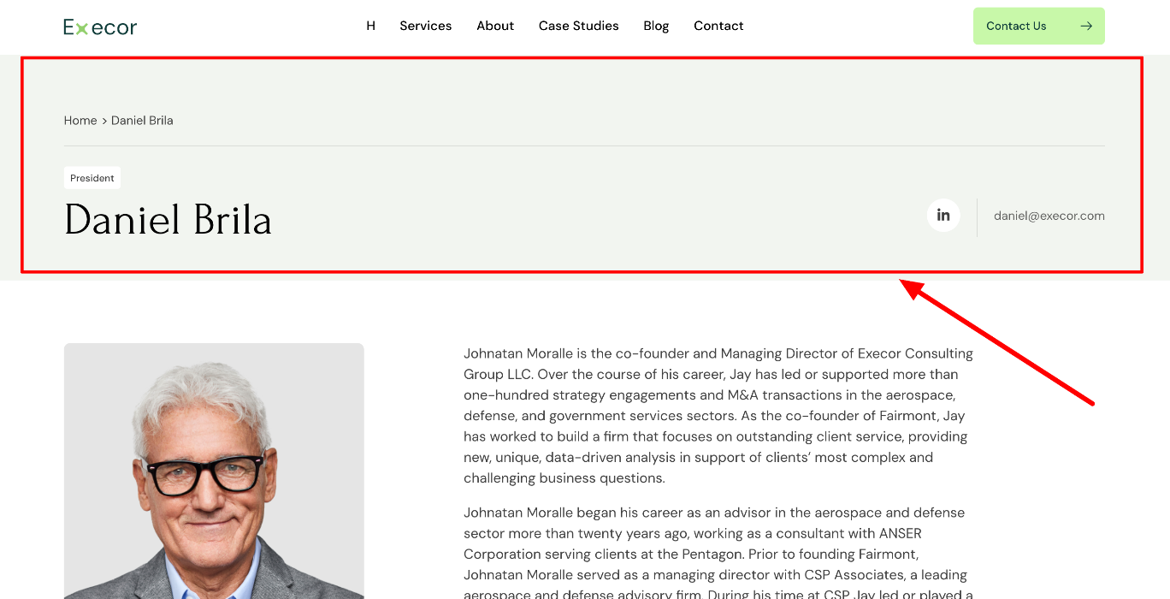Click the paragraph starting 'Johnatan Moralle is the co-founder'

pyautogui.click(x=718, y=416)
